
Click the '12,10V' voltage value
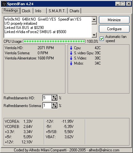[x=27, y=142]
